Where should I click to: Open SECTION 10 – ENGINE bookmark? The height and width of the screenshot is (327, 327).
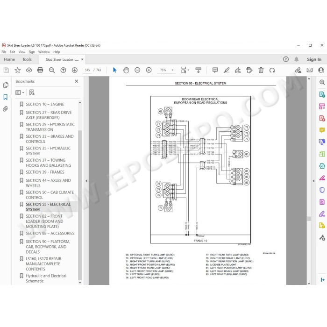45,104
